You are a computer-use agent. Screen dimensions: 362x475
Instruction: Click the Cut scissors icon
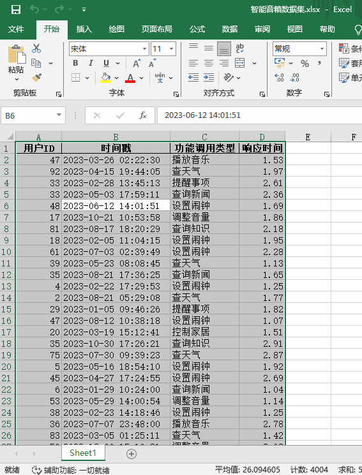point(36,48)
